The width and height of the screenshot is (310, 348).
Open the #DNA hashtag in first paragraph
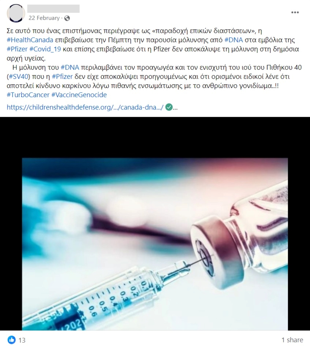click(x=234, y=40)
